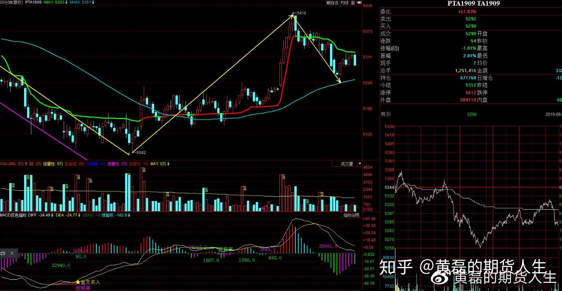
Task: Open the 成交量 indicator dropdown
Action: coord(347,164)
